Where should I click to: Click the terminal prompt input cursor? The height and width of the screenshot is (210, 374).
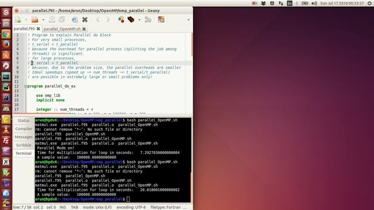pos(128,199)
